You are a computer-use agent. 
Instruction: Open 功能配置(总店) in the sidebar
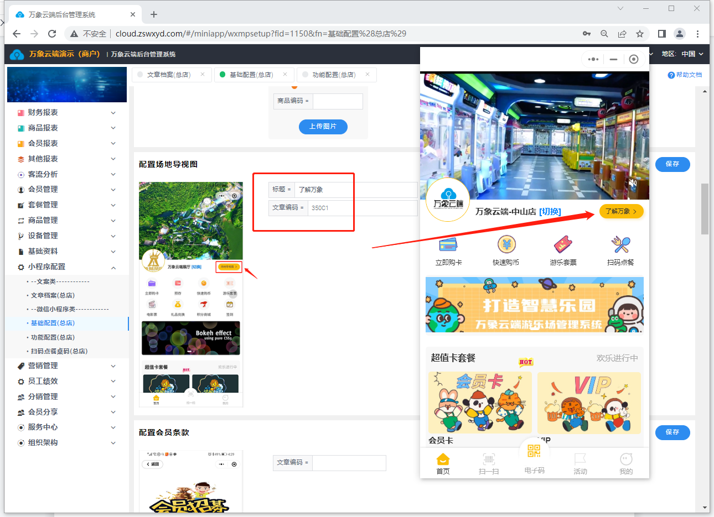coord(53,337)
